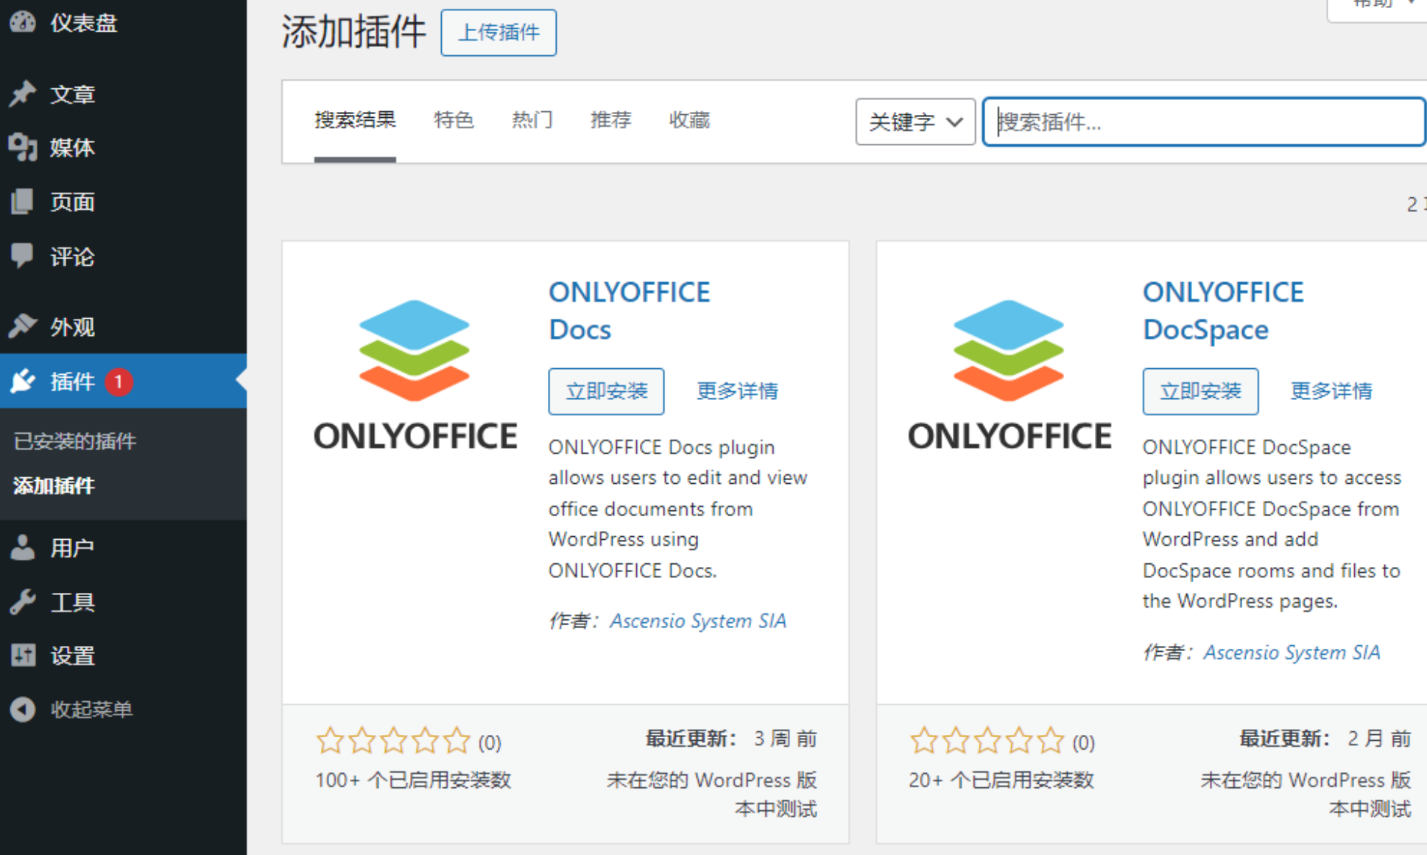Switch to the 特色 tab
Screen dimensions: 1427x855
tap(454, 120)
